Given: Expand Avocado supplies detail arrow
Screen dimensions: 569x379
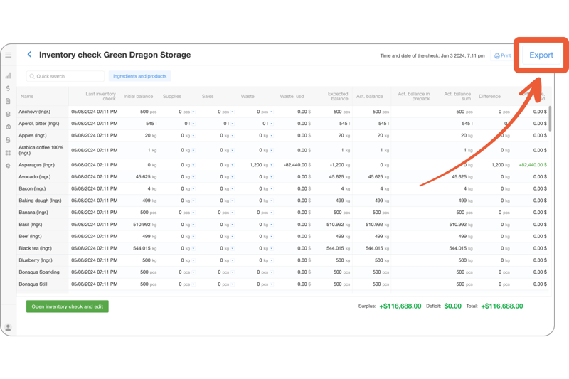Looking at the screenshot, I should (x=193, y=177).
